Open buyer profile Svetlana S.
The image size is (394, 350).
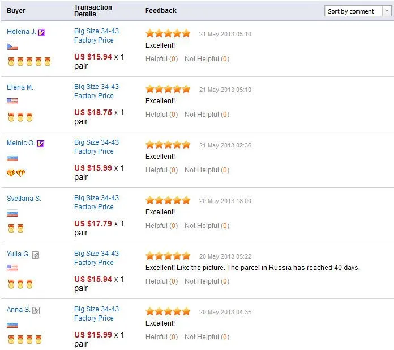24,199
